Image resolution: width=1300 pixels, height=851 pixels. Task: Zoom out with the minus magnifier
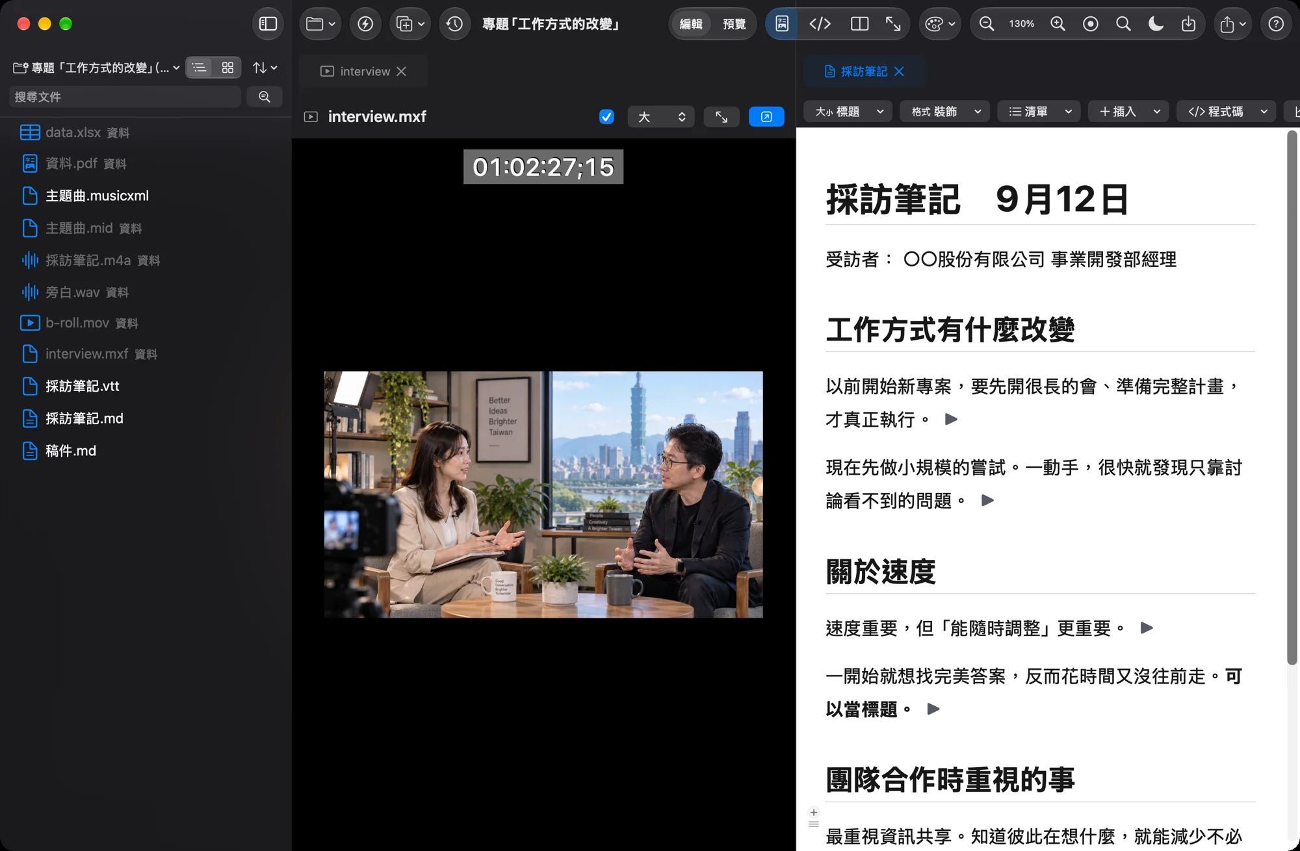coord(987,24)
